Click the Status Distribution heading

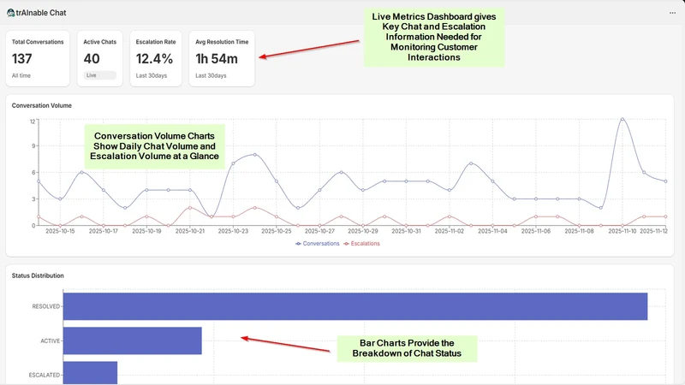point(38,275)
